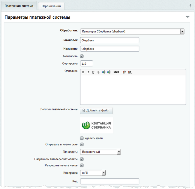The image size is (195, 189).
Task: Toggle the Разрешить автопересчет оплаты checkbox
Action: click(x=82, y=159)
